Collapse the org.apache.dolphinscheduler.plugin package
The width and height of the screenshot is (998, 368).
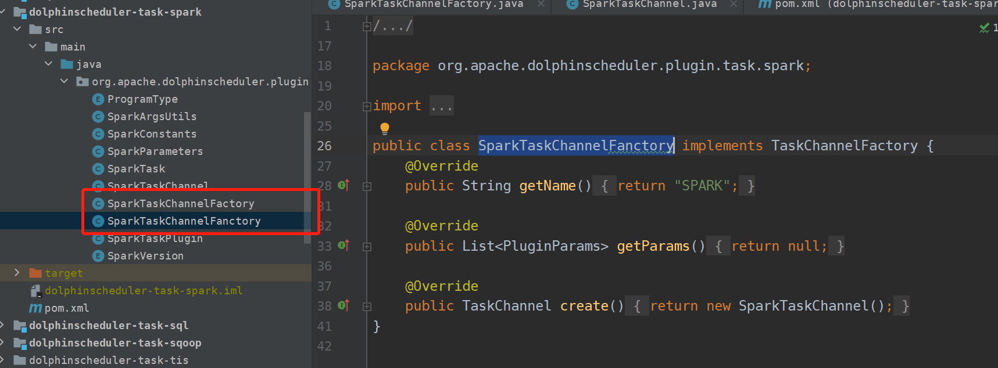[x=65, y=81]
